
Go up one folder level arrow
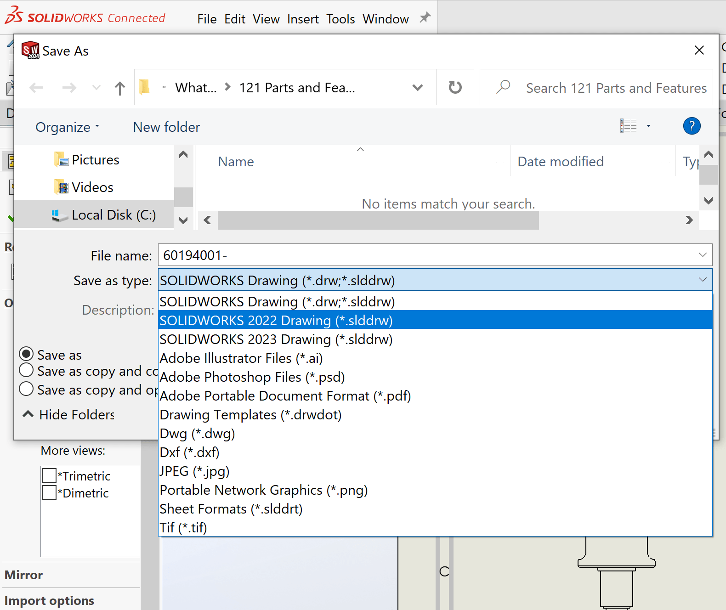[120, 88]
